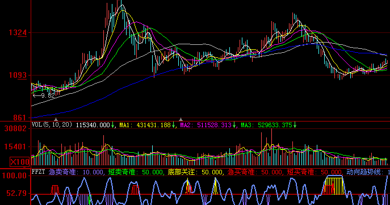
Task: Click the MA1: 431431.188 volume readout
Action: pos(145,125)
